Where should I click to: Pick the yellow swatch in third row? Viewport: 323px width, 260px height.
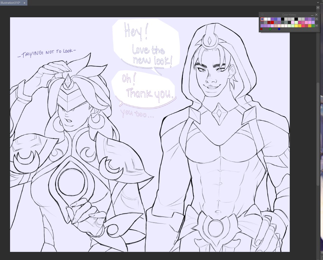point(296,26)
